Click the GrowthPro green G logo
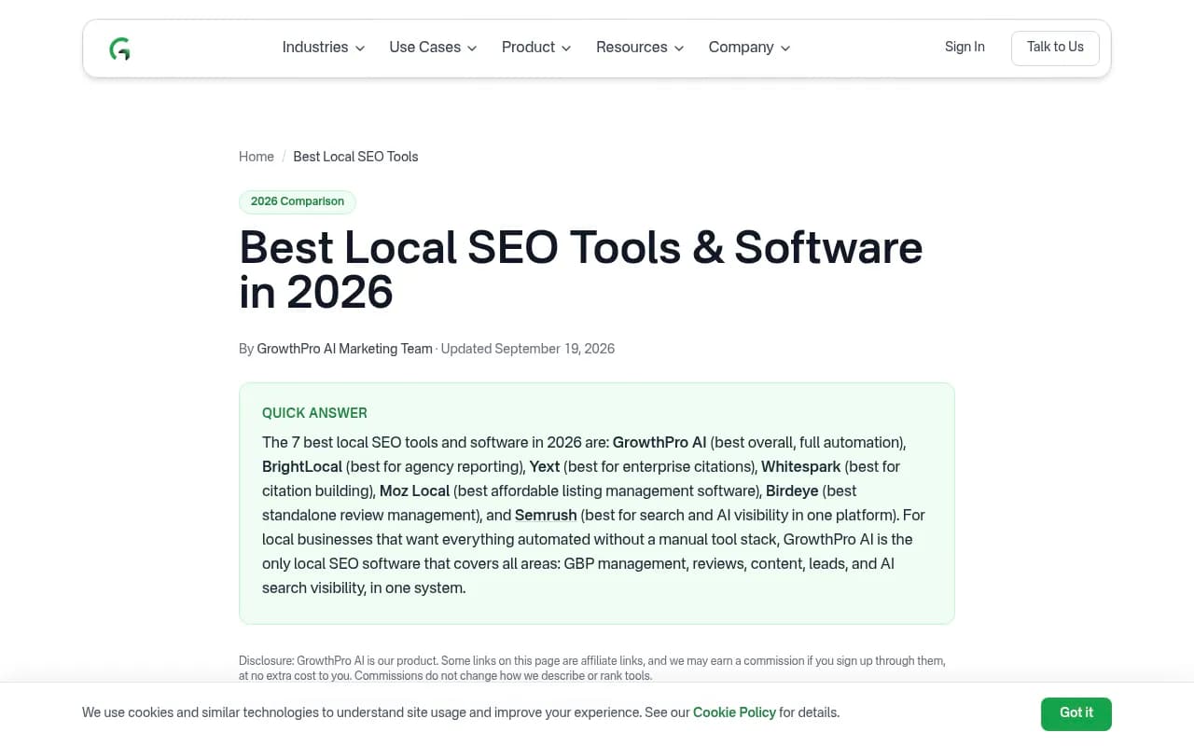 [119, 48]
